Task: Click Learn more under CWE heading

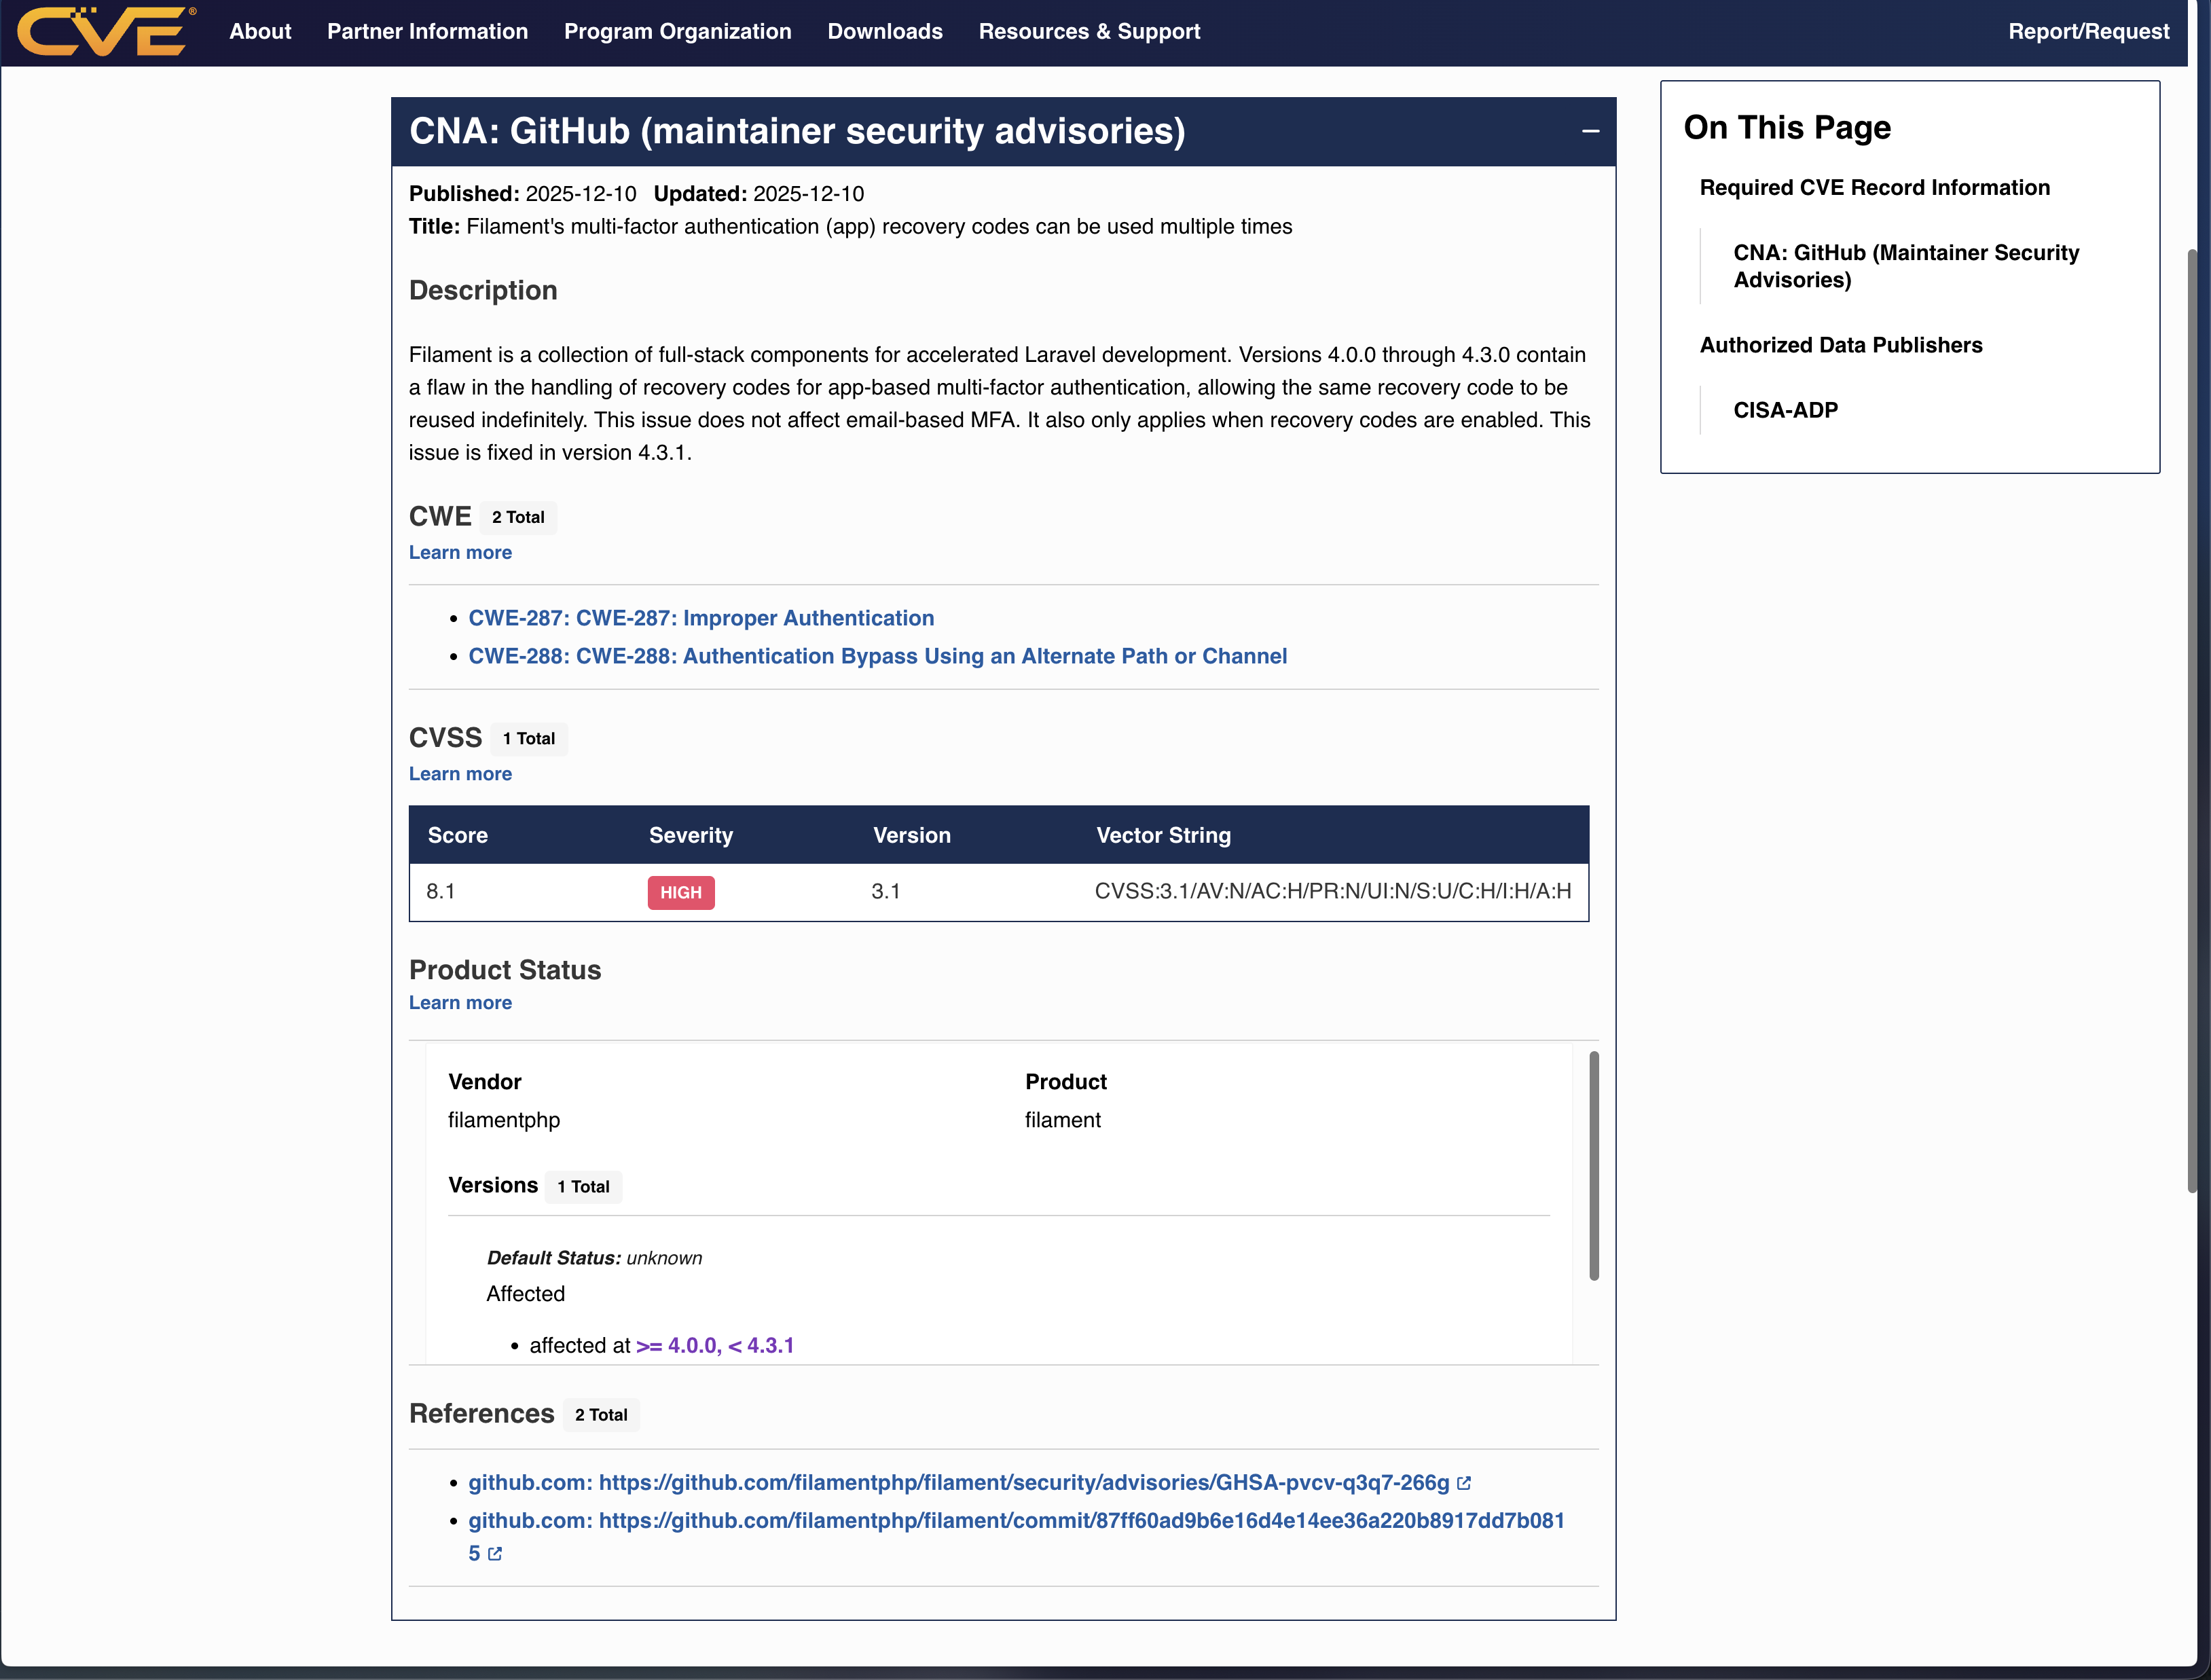Action: 460,552
